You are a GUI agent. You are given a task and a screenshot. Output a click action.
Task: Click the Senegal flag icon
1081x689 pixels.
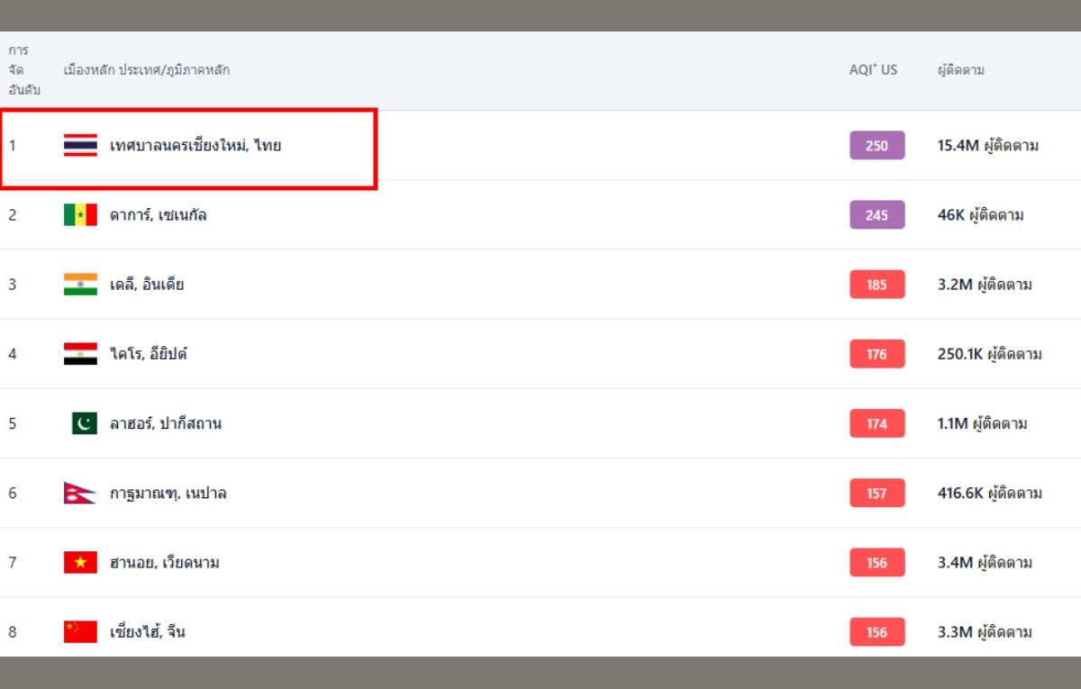[80, 215]
